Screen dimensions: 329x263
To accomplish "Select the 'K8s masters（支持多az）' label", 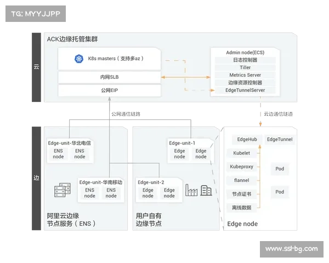I will pos(116,59).
